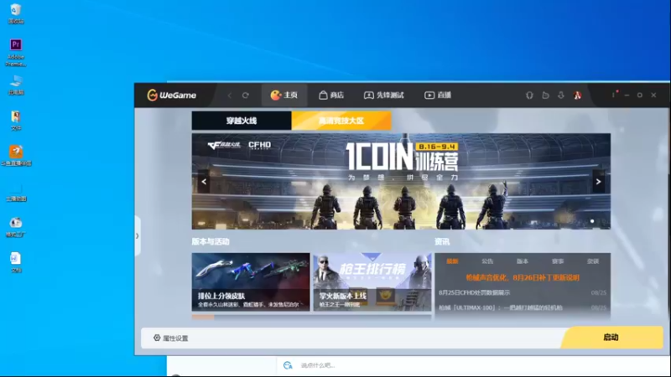Open the This PC desktop icon
This screenshot has width=671, height=377.
[x=16, y=85]
